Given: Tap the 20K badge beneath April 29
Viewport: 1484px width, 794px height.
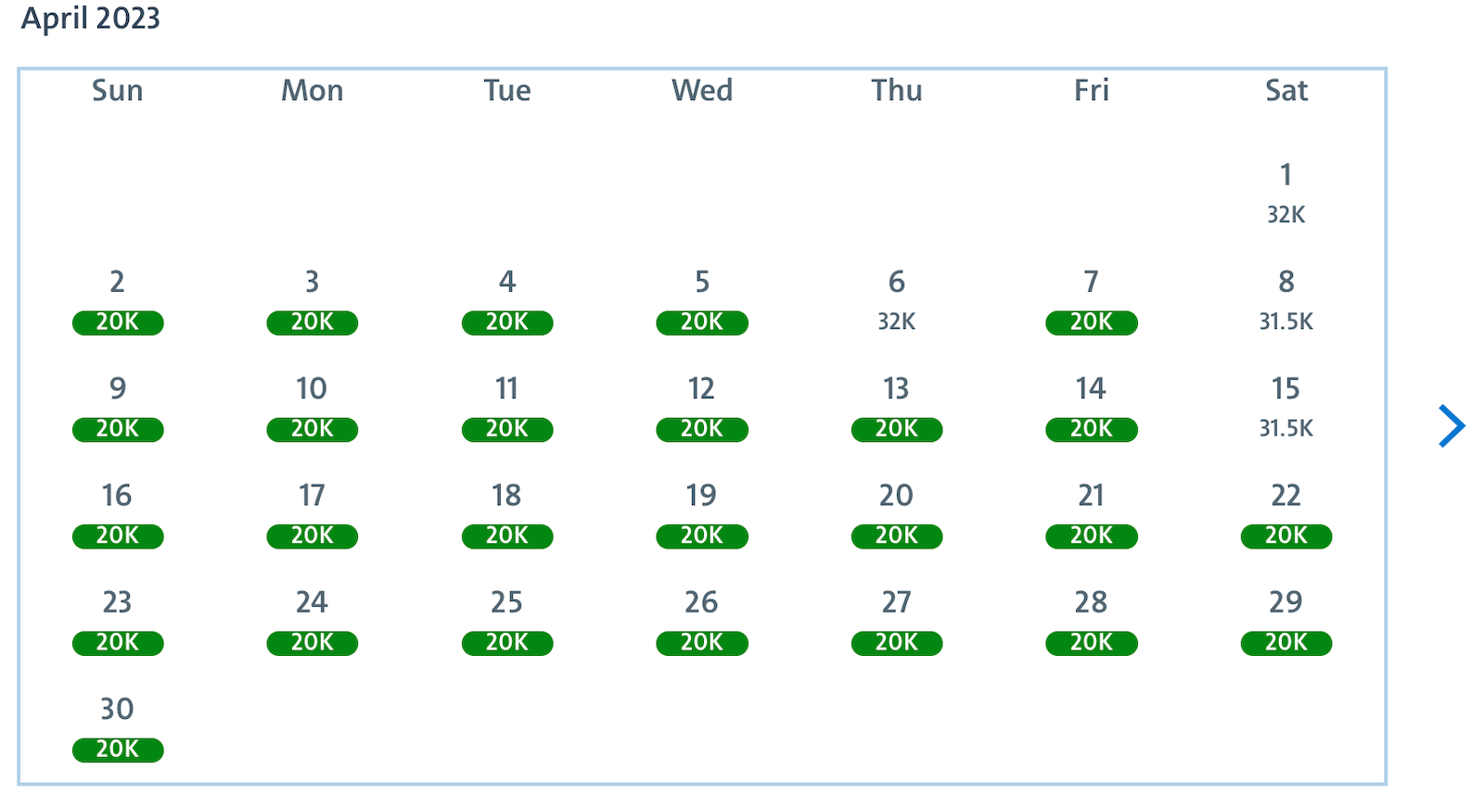Looking at the screenshot, I should tap(1286, 642).
